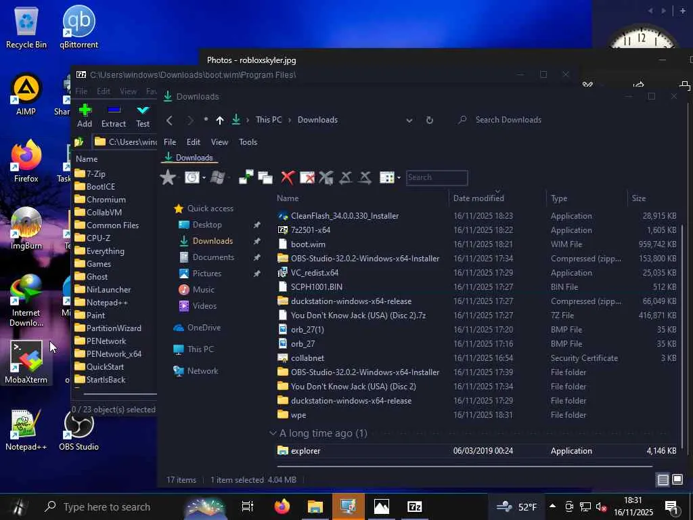The width and height of the screenshot is (693, 520).
Task: Select the OBS Studio desktop icon
Action: [79, 429]
